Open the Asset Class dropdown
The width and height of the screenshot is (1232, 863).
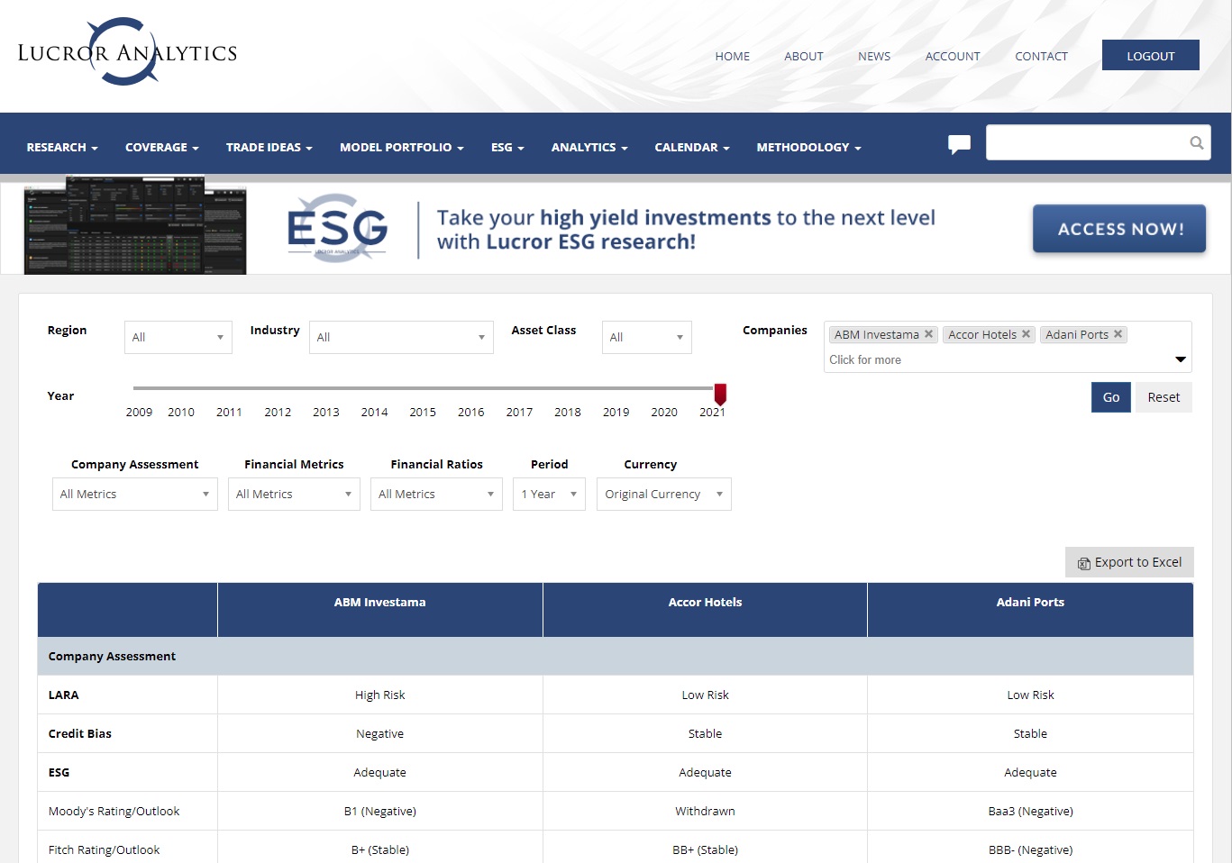647,337
